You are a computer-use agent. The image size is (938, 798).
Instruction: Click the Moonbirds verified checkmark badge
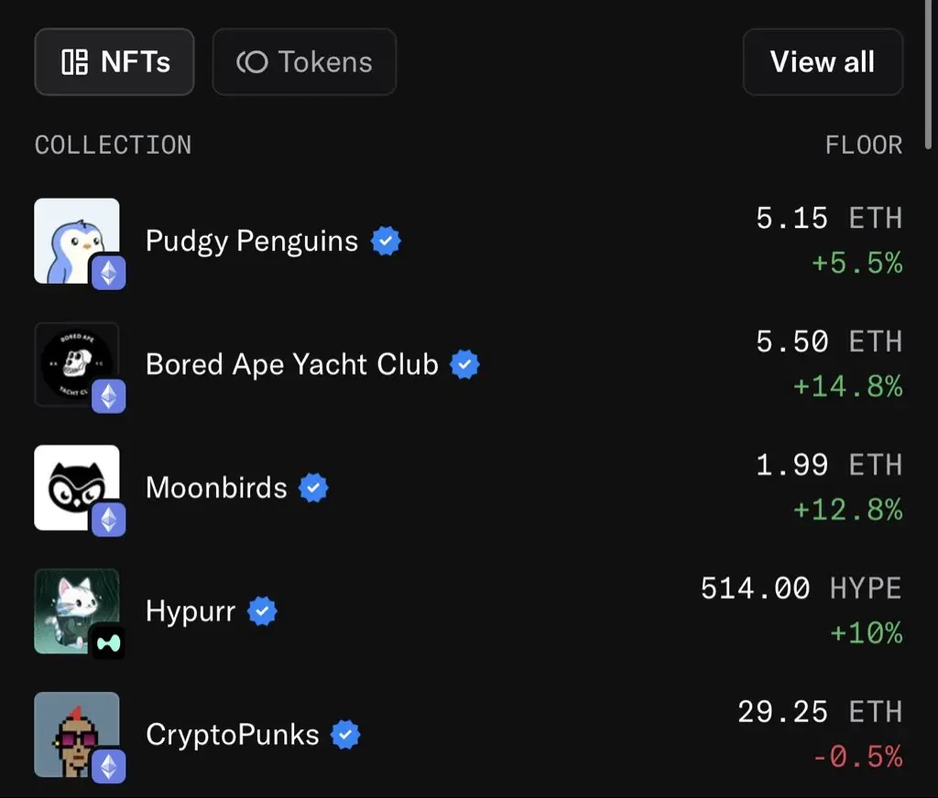(314, 489)
